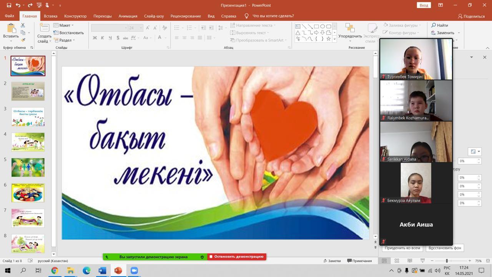Click the Найти search button

click(440, 25)
